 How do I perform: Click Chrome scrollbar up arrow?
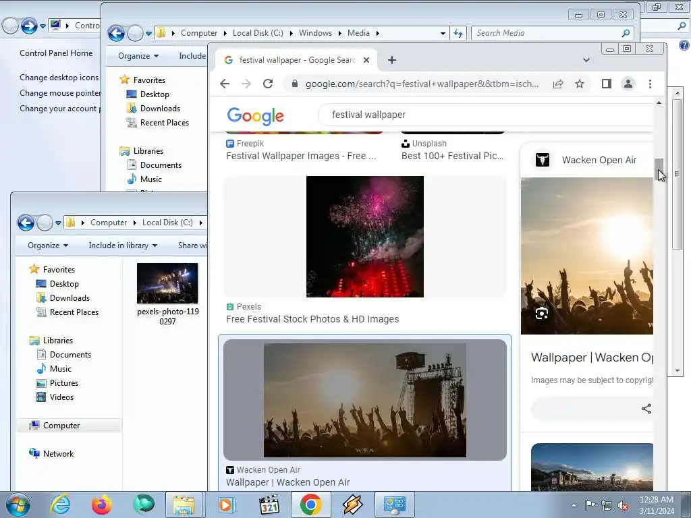point(659,103)
